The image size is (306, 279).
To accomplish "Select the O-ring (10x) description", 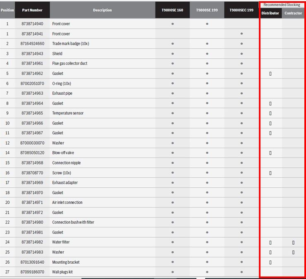I will coord(62,83).
